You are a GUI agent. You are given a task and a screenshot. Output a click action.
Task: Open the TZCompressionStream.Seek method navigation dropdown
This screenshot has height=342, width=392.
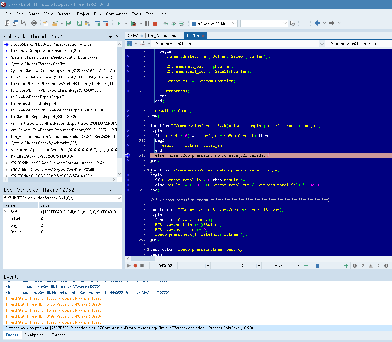click(x=322, y=43)
